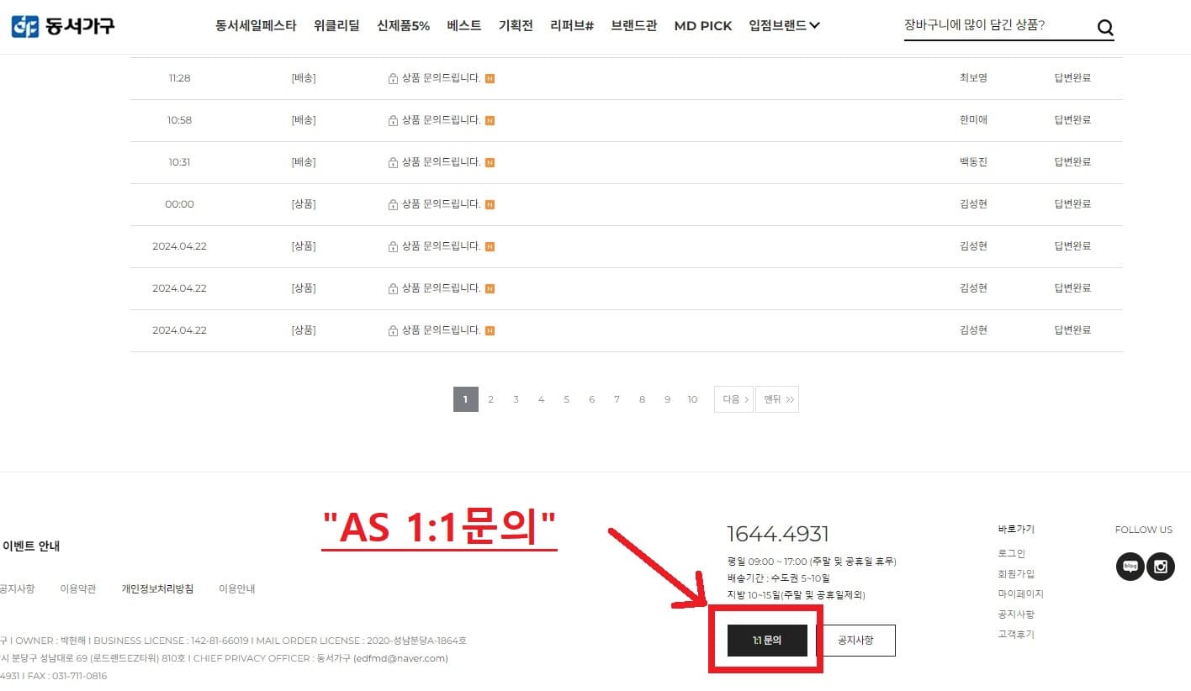The width and height of the screenshot is (1191, 691).
Task: Click the orange N badge on the 10:58 inquiry
Action: (489, 119)
